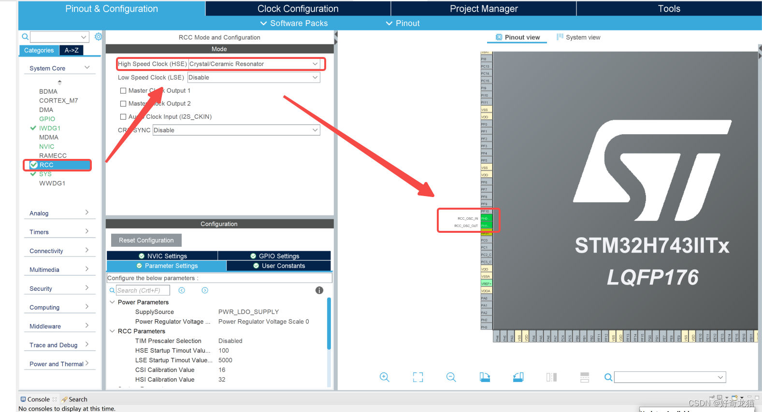Open the GPIO Settings tab
Screen dimensions: 762x412
[274, 256]
